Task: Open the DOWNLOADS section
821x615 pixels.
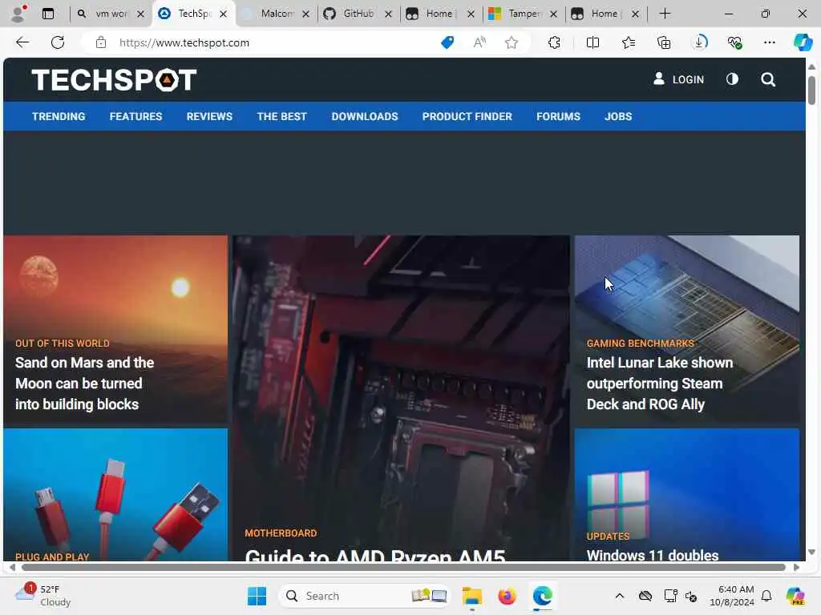Action: coord(365,116)
